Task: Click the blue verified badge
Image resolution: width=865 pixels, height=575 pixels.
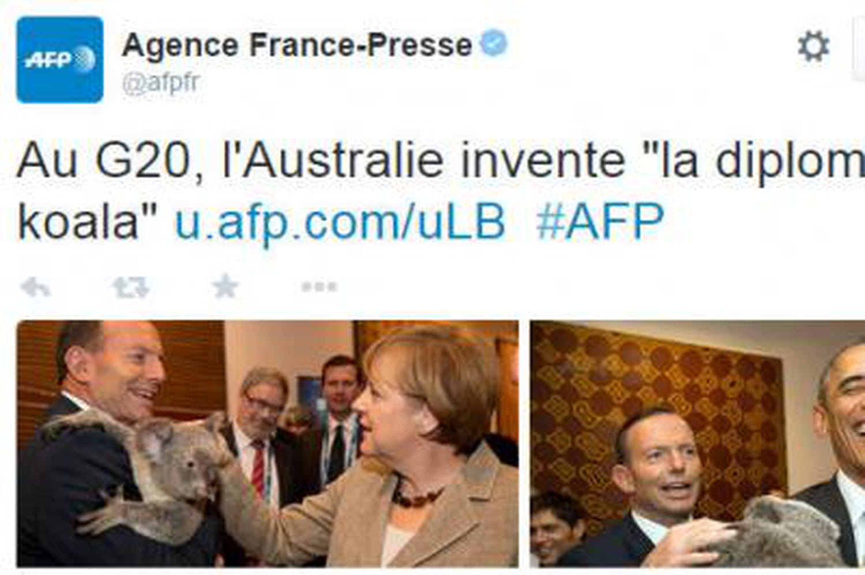Action: [x=494, y=43]
